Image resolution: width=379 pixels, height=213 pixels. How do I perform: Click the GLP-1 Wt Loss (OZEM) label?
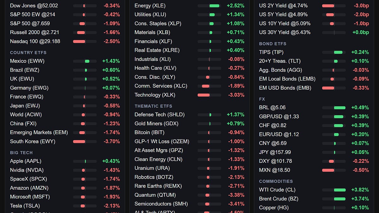[162, 141]
